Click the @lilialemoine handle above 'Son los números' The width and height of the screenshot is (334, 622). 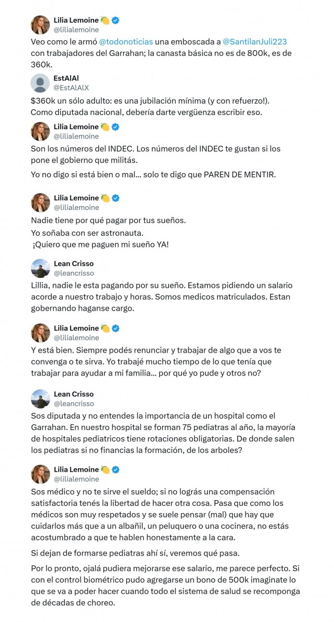point(76,136)
